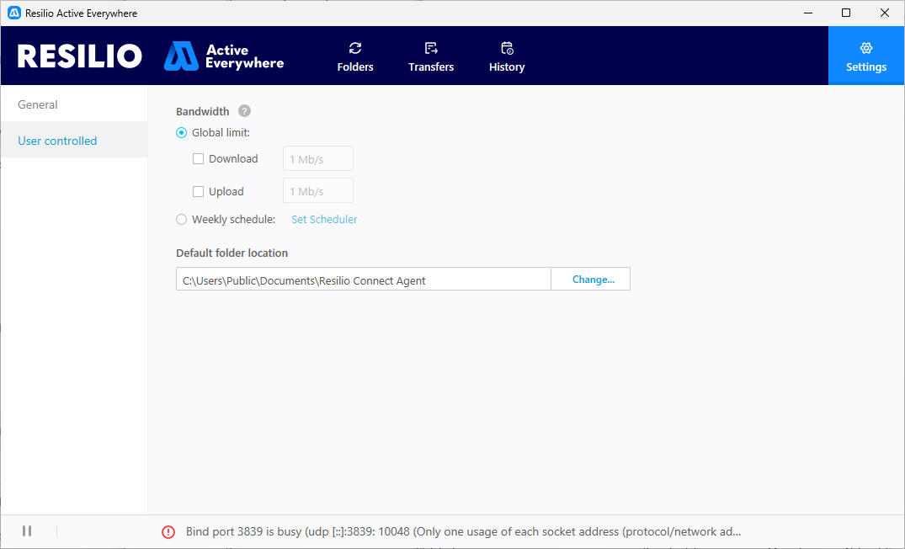Click the default folder location path field
905x549 pixels.
tap(363, 280)
